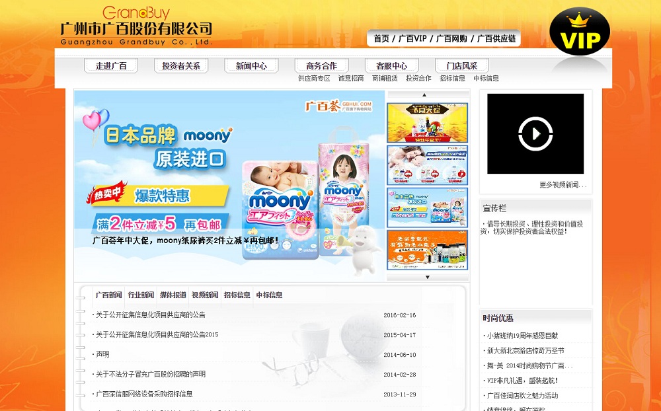661x411 pixels.
Task: Open VIP非凡礼遇，盛装起航 promotion
Action: coord(522,381)
